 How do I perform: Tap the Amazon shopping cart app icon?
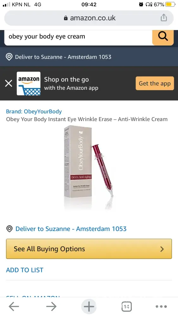[28, 83]
